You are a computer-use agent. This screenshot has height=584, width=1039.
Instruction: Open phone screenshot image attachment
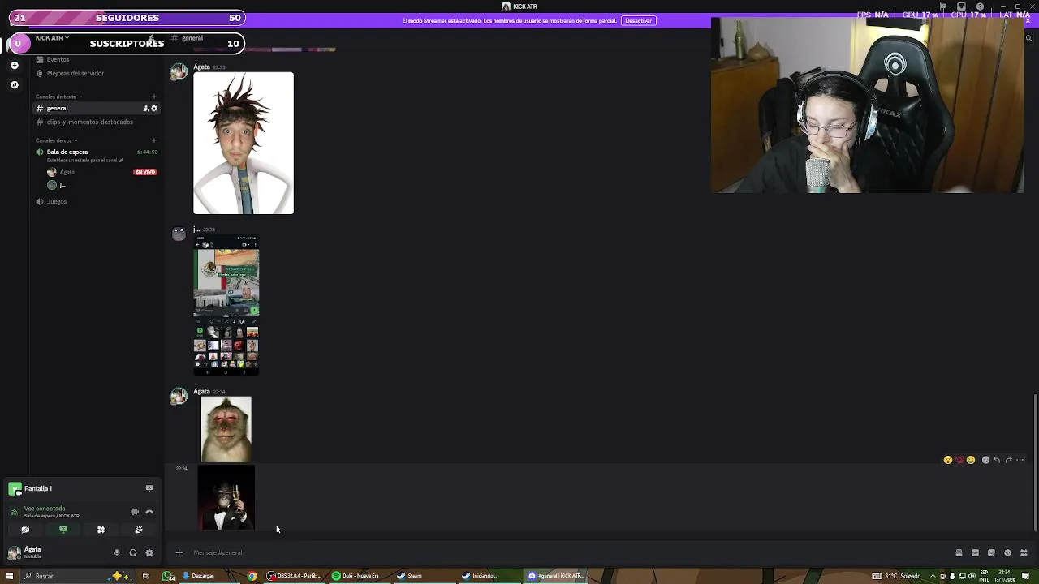(226, 305)
